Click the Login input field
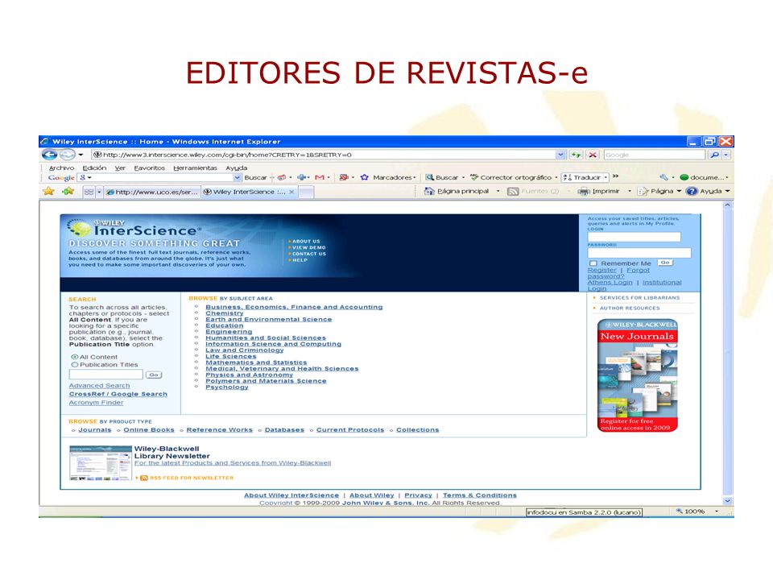773x580 pixels. click(x=634, y=237)
